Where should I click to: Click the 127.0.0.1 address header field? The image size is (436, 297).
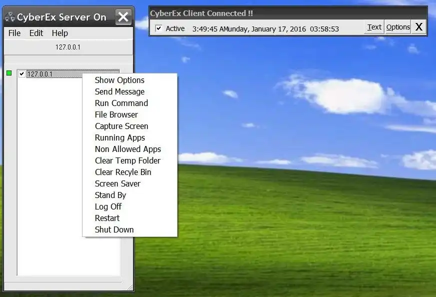tap(68, 47)
